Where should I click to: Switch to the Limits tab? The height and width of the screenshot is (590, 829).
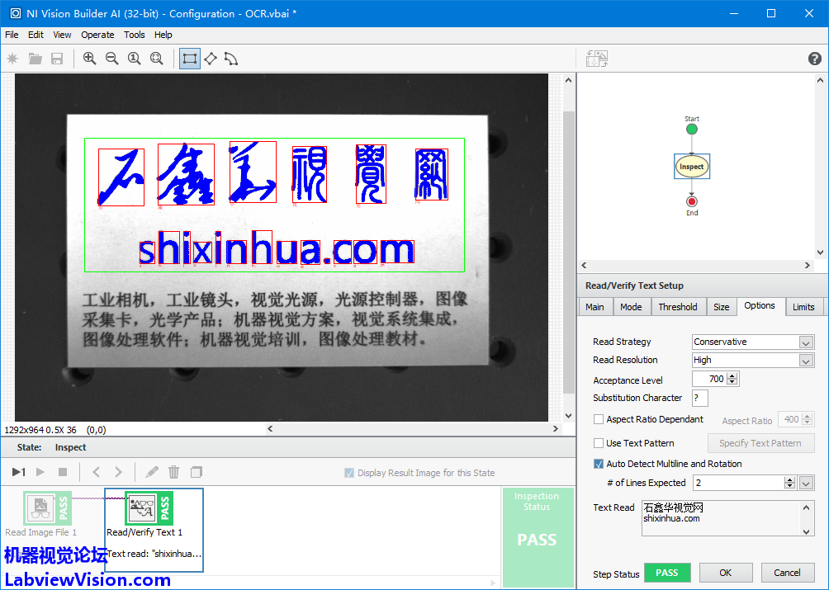click(803, 307)
